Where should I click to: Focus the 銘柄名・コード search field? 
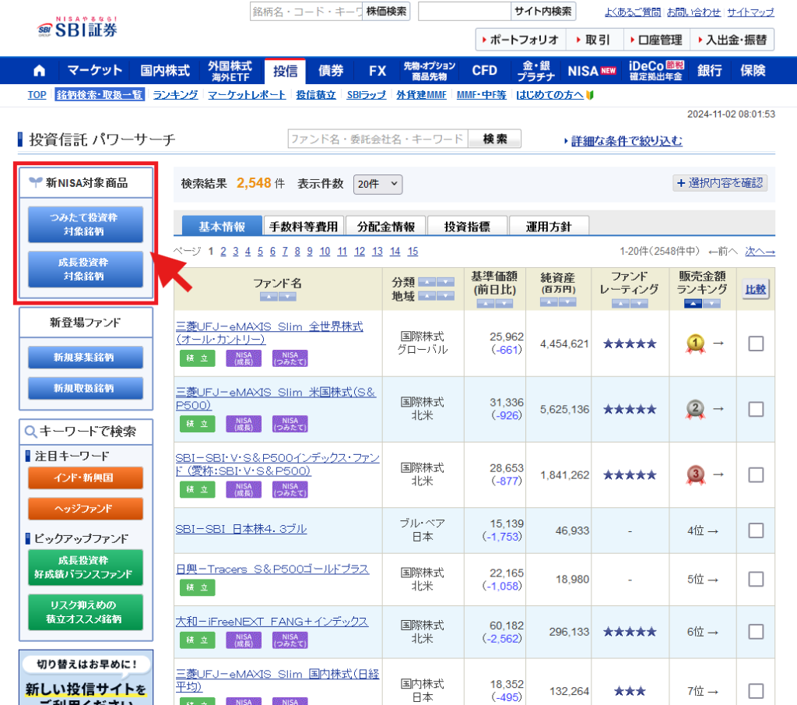click(307, 11)
